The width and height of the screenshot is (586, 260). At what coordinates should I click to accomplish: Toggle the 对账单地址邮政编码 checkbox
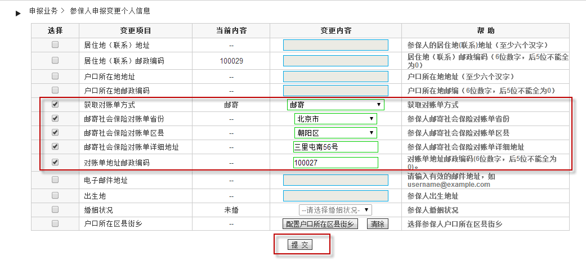[55, 162]
